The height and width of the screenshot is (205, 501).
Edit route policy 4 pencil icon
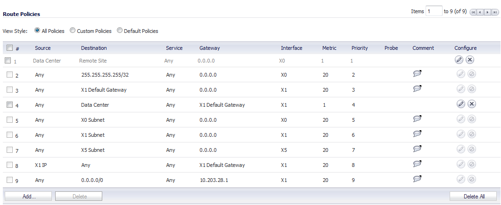[460, 104]
